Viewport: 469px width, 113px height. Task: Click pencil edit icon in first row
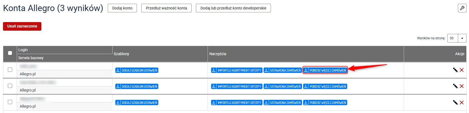point(455,70)
